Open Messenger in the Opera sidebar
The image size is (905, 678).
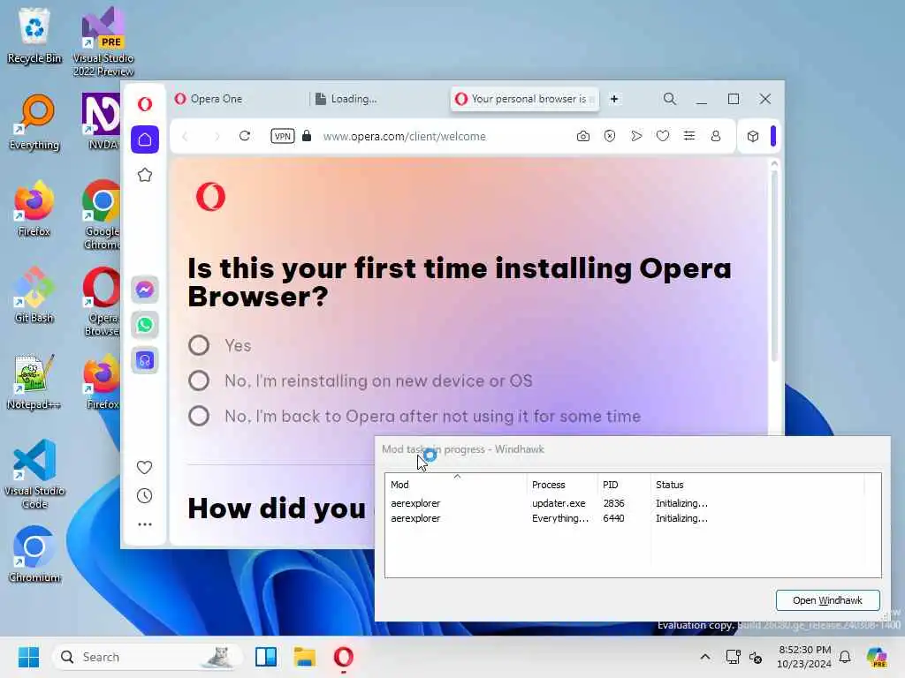click(x=145, y=289)
